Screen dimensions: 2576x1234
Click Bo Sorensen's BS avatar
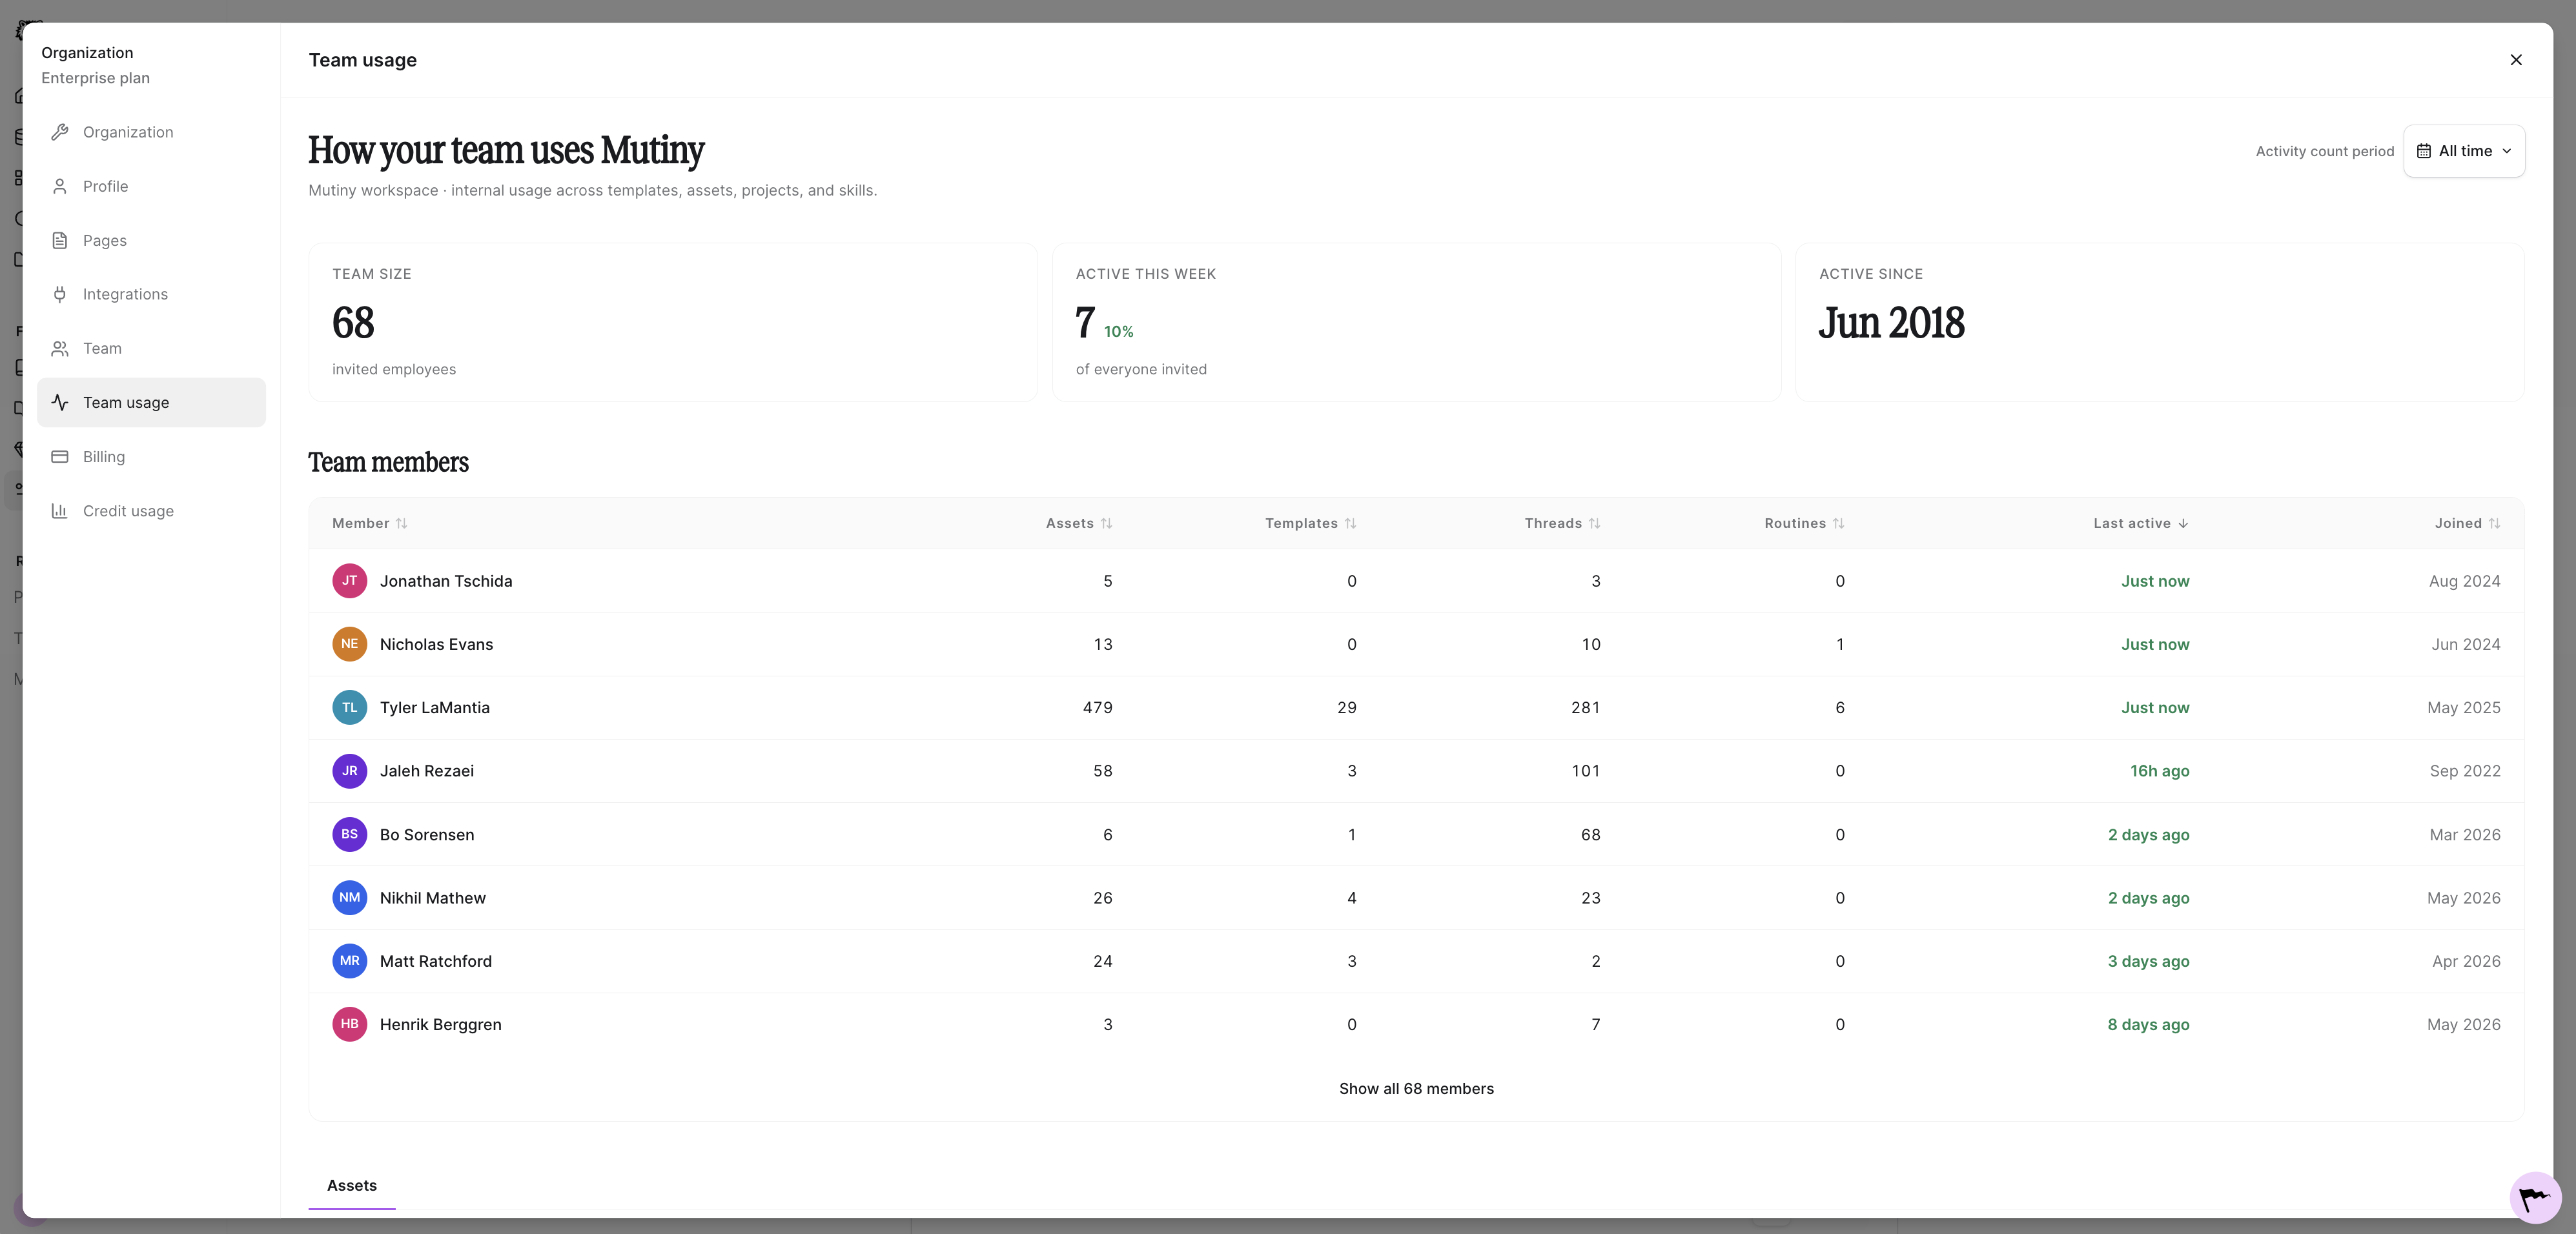pyautogui.click(x=349, y=834)
